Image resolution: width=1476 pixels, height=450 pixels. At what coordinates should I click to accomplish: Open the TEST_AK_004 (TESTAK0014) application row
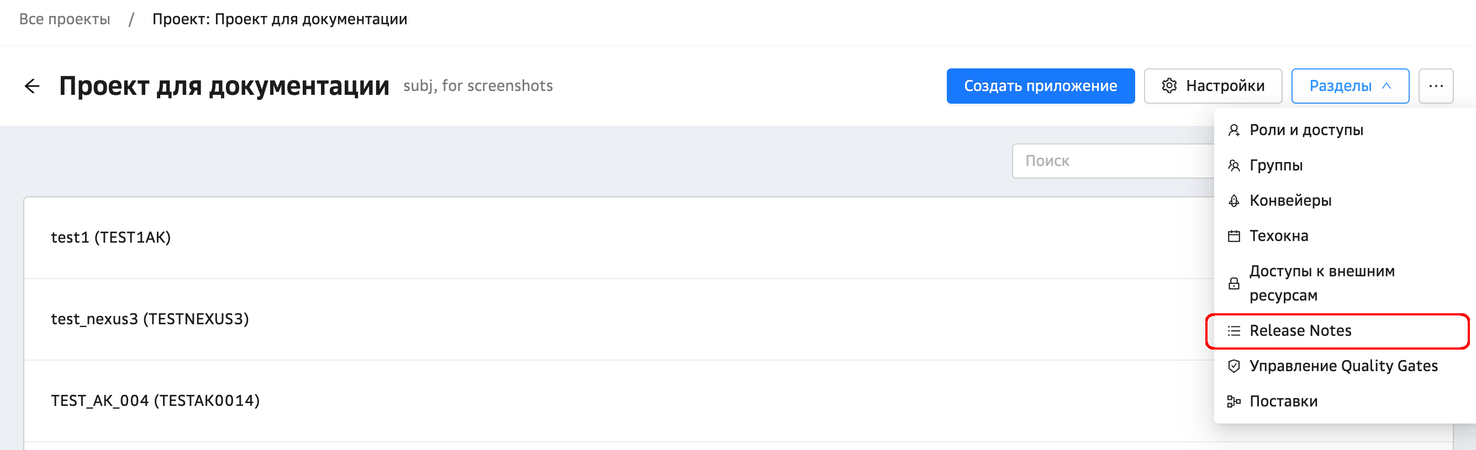(155, 401)
